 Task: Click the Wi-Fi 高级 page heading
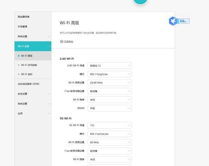coord(69,23)
